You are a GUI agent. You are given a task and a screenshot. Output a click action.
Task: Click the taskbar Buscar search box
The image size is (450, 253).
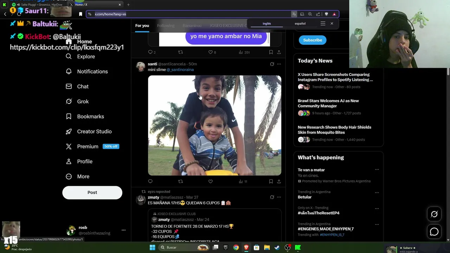[x=184, y=247]
